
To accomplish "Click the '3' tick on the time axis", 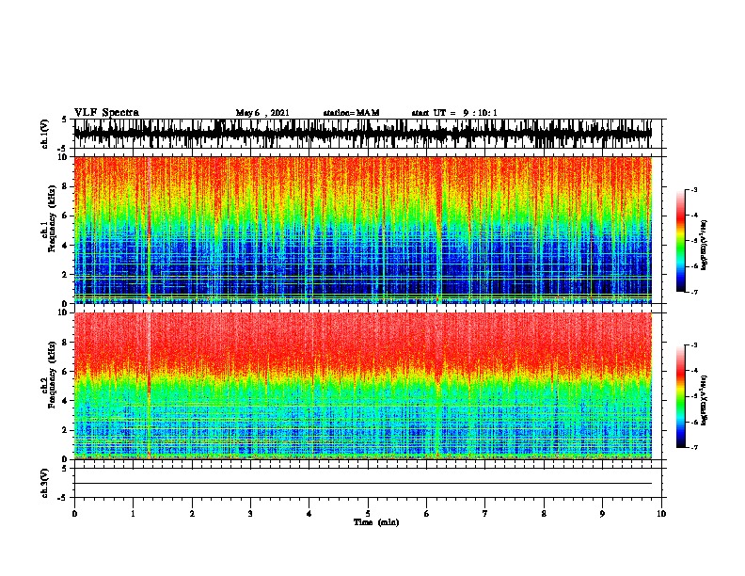I will coord(250,514).
